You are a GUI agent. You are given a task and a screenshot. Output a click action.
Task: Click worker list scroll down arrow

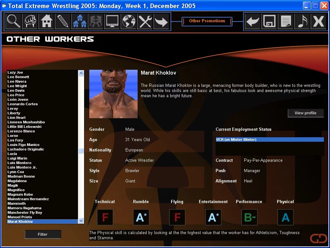(81, 221)
